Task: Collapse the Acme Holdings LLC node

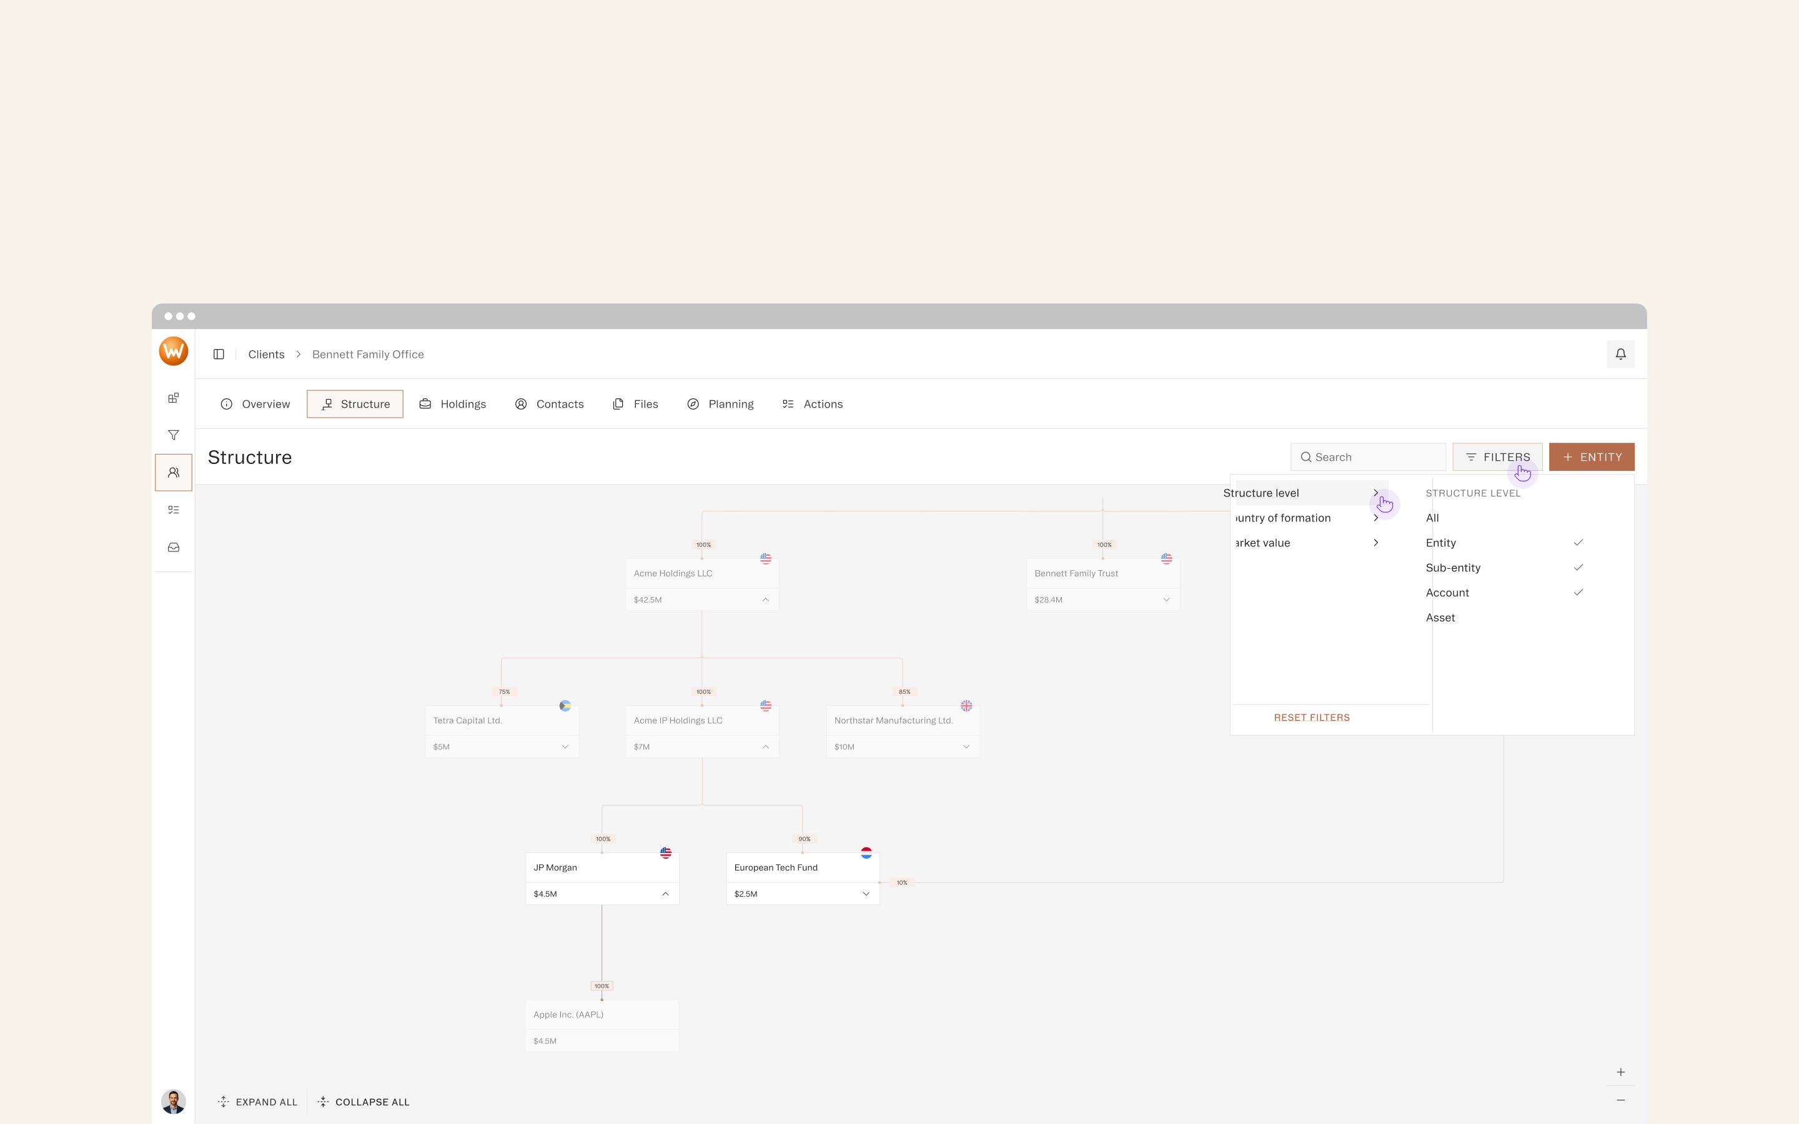Action: (766, 600)
